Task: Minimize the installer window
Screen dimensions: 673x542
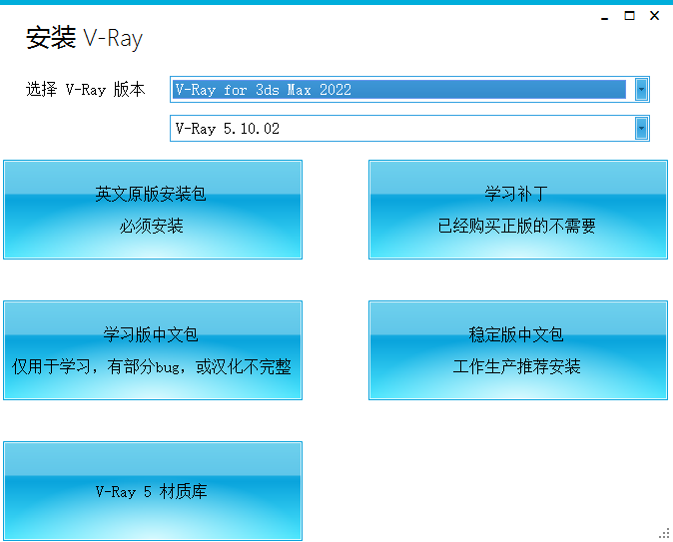Action: (x=605, y=16)
